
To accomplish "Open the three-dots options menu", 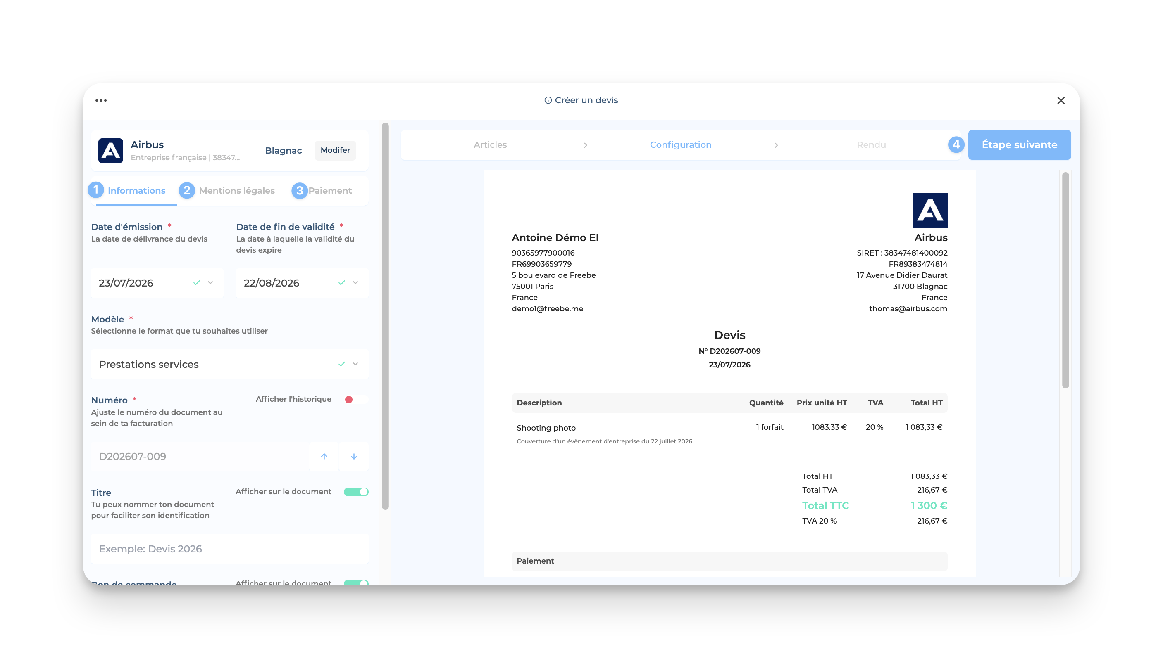I will (101, 100).
